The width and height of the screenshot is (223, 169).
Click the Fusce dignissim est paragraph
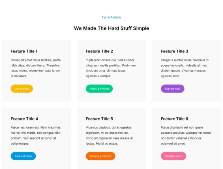click(186, 135)
